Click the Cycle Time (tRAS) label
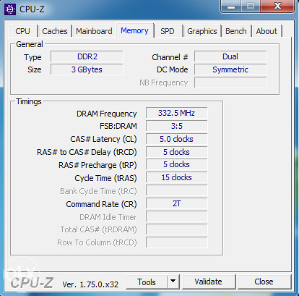 pos(105,178)
